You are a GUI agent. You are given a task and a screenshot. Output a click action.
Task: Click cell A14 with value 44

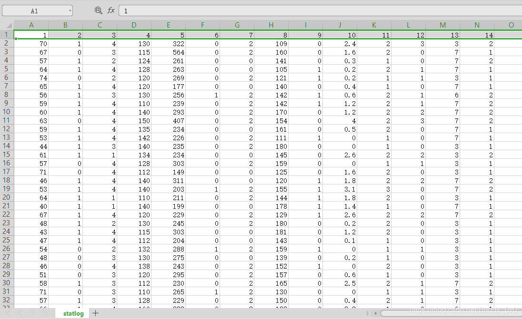tap(31, 146)
